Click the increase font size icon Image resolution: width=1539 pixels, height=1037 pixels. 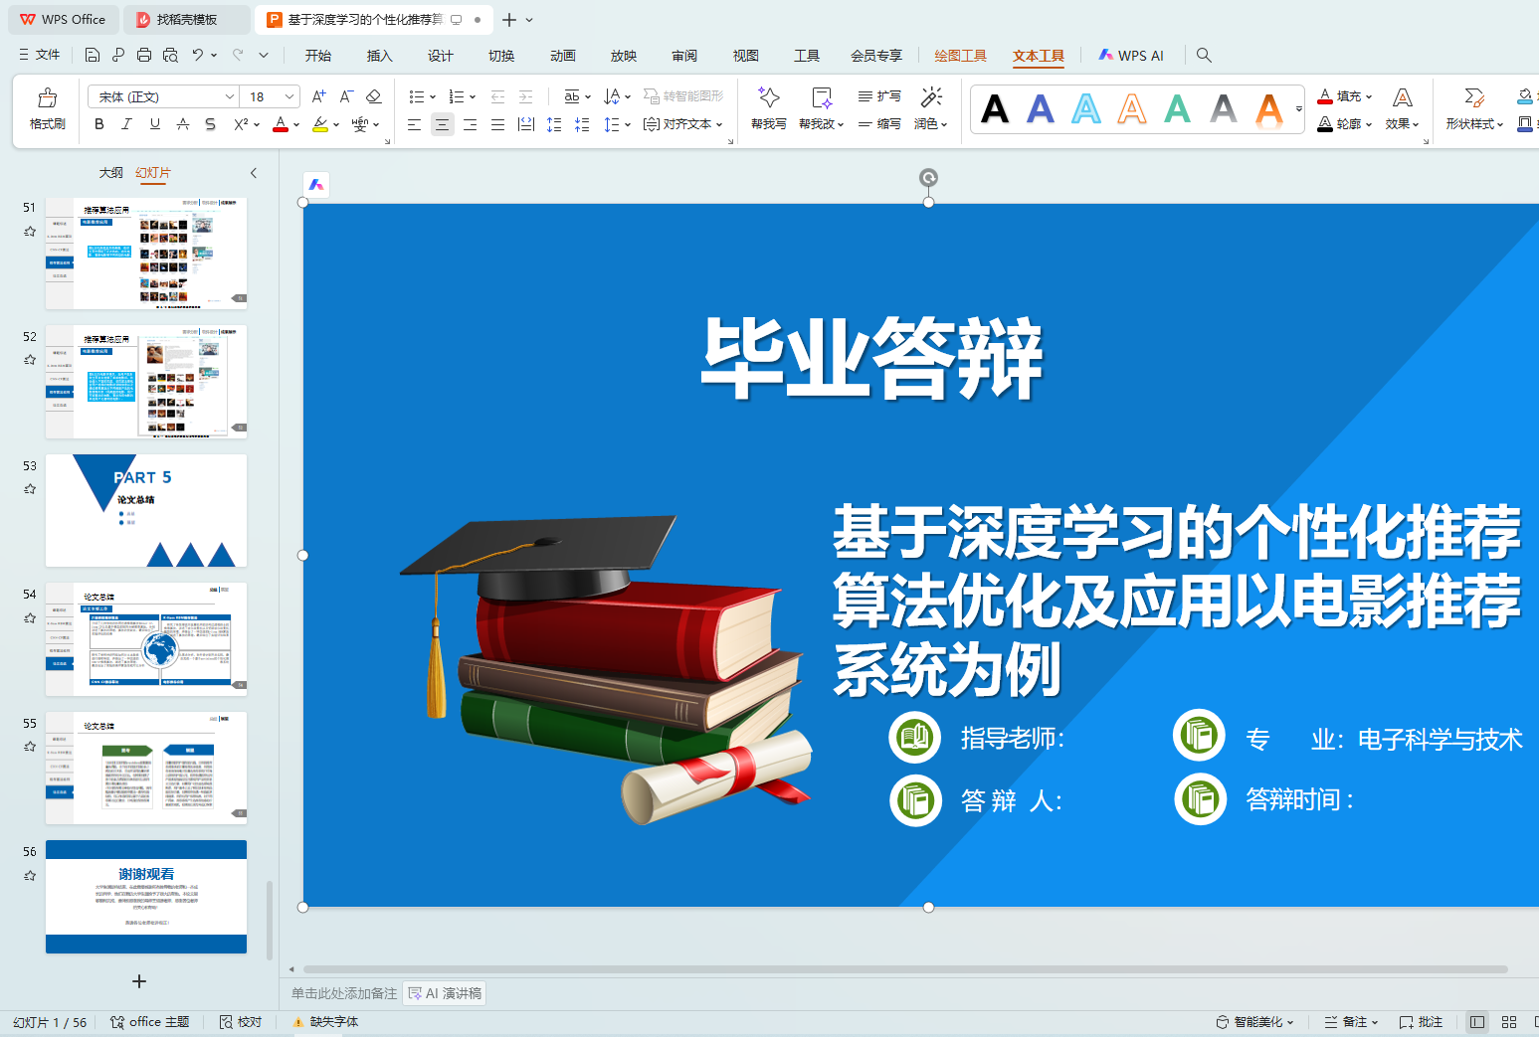[x=318, y=96]
